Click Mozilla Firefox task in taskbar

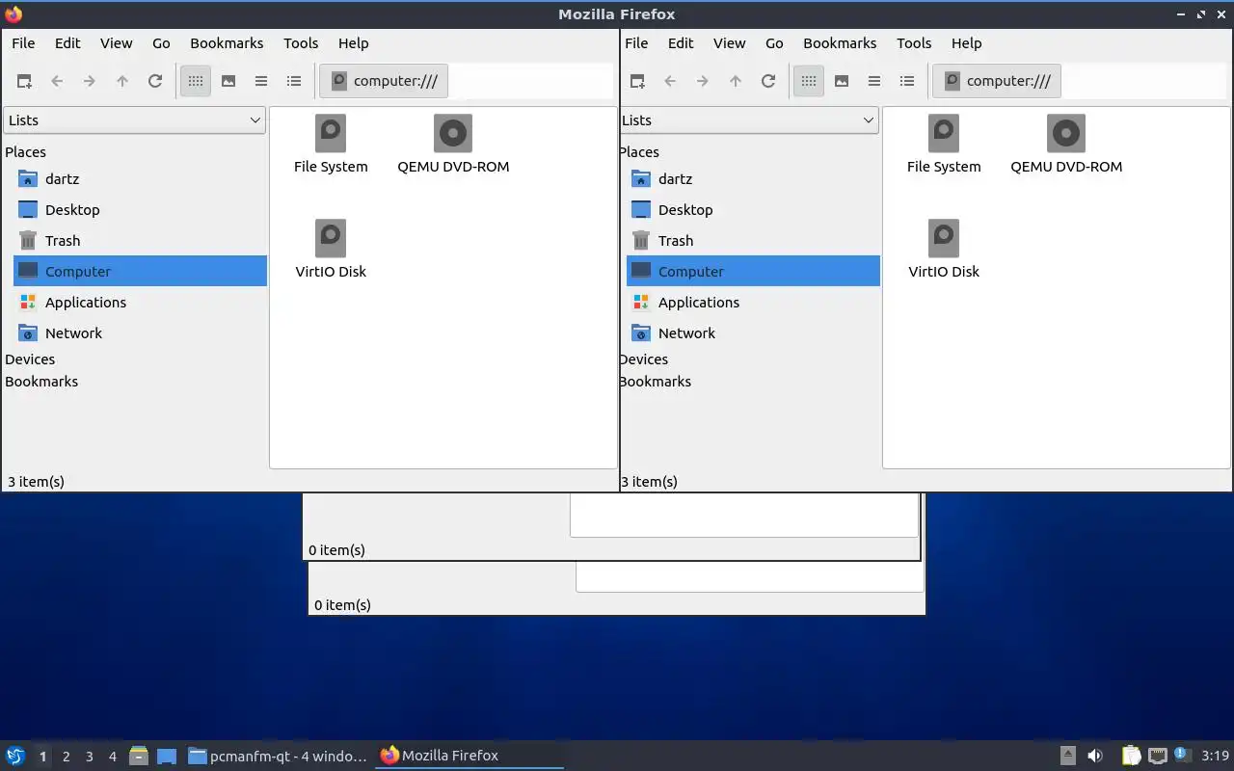pos(469,756)
